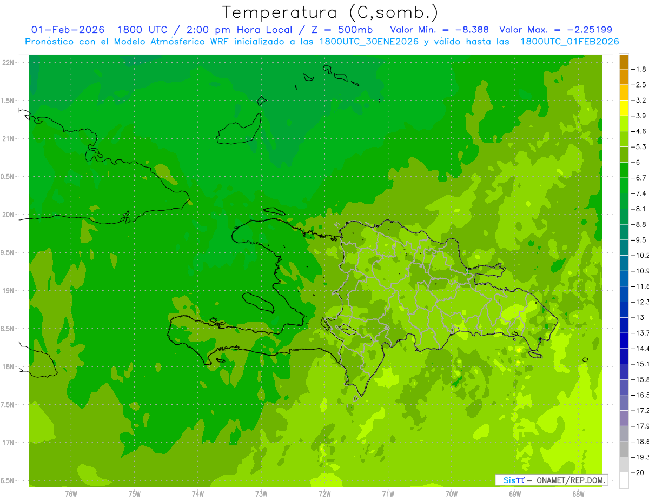This screenshot has height=501, width=649.
Task: Click the 21N latitude axis label
Action: tap(9, 138)
